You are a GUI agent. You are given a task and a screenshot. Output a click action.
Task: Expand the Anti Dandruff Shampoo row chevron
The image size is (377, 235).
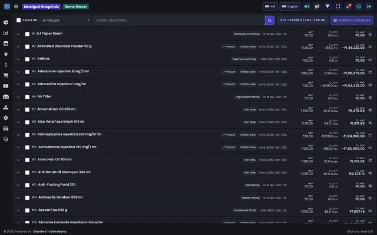(x=18, y=172)
